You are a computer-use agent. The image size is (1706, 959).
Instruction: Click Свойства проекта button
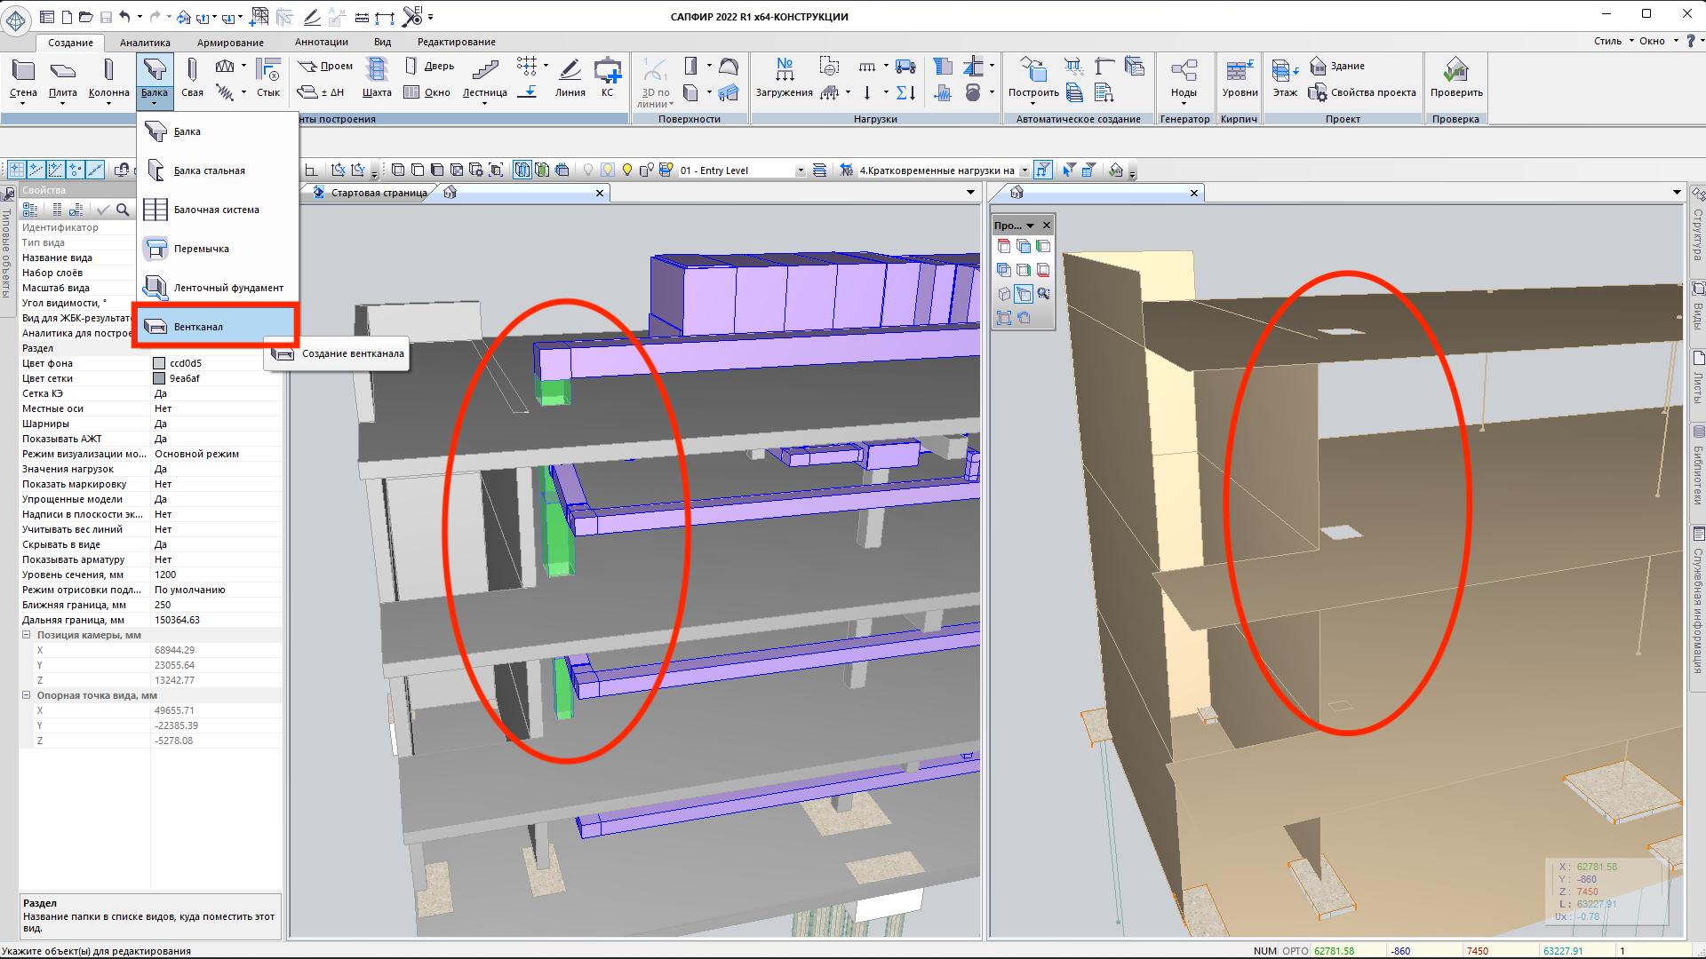[x=1363, y=92]
